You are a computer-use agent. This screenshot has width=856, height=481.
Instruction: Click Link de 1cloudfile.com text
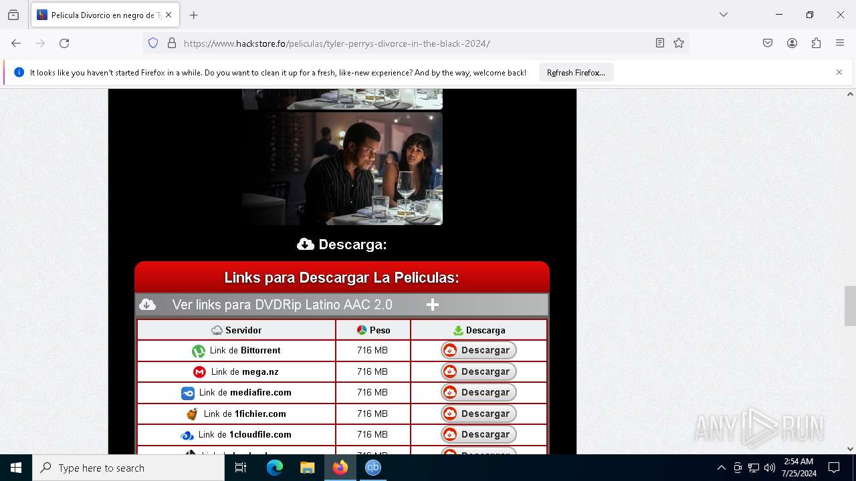tap(245, 434)
